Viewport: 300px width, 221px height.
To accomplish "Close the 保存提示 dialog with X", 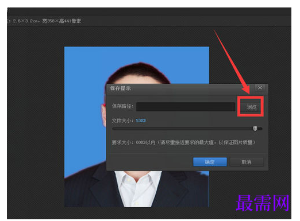I will pos(260,88).
